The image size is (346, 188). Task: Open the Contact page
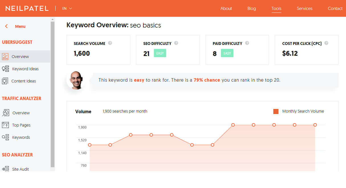335,9
